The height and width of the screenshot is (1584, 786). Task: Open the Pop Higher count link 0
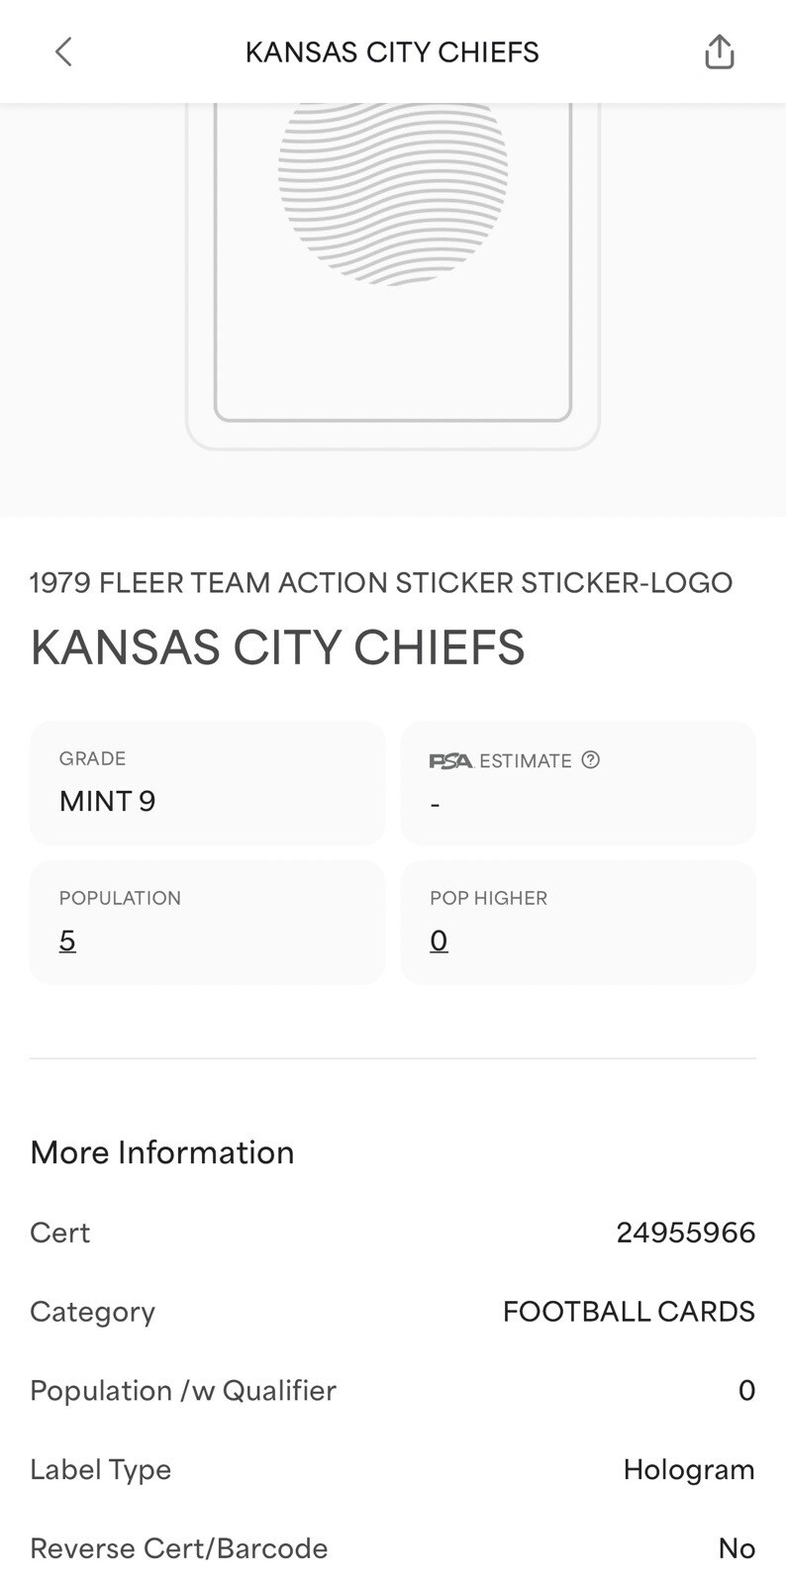coord(439,940)
